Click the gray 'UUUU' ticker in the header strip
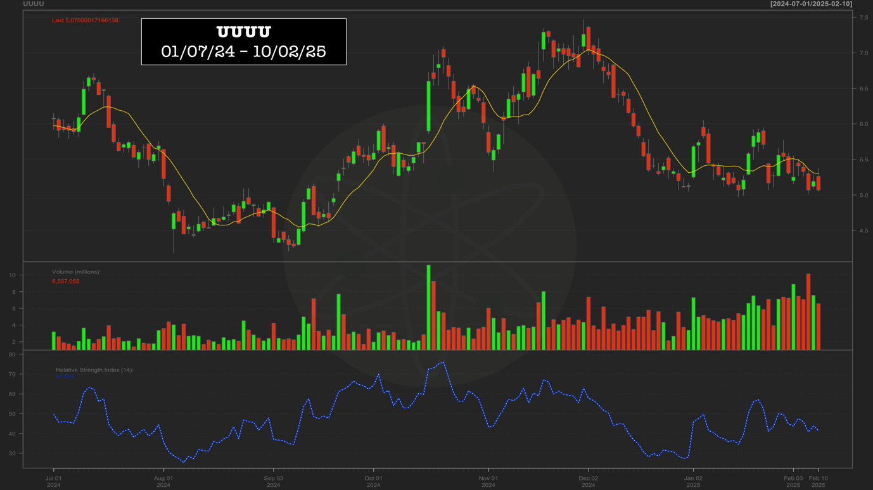The width and height of the screenshot is (873, 490). pos(34,4)
